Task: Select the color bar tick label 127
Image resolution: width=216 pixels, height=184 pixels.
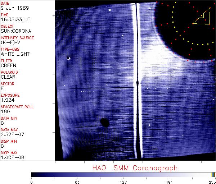Action: click(123, 182)
